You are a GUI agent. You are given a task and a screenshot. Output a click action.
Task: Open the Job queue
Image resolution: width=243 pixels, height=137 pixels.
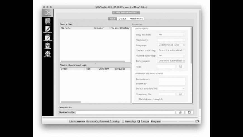pyautogui.click(x=47, y=46)
